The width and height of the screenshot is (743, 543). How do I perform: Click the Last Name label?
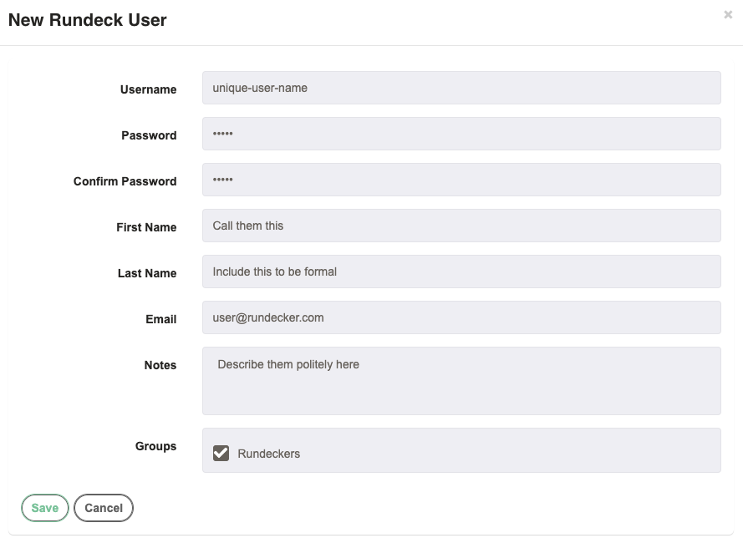point(147,273)
